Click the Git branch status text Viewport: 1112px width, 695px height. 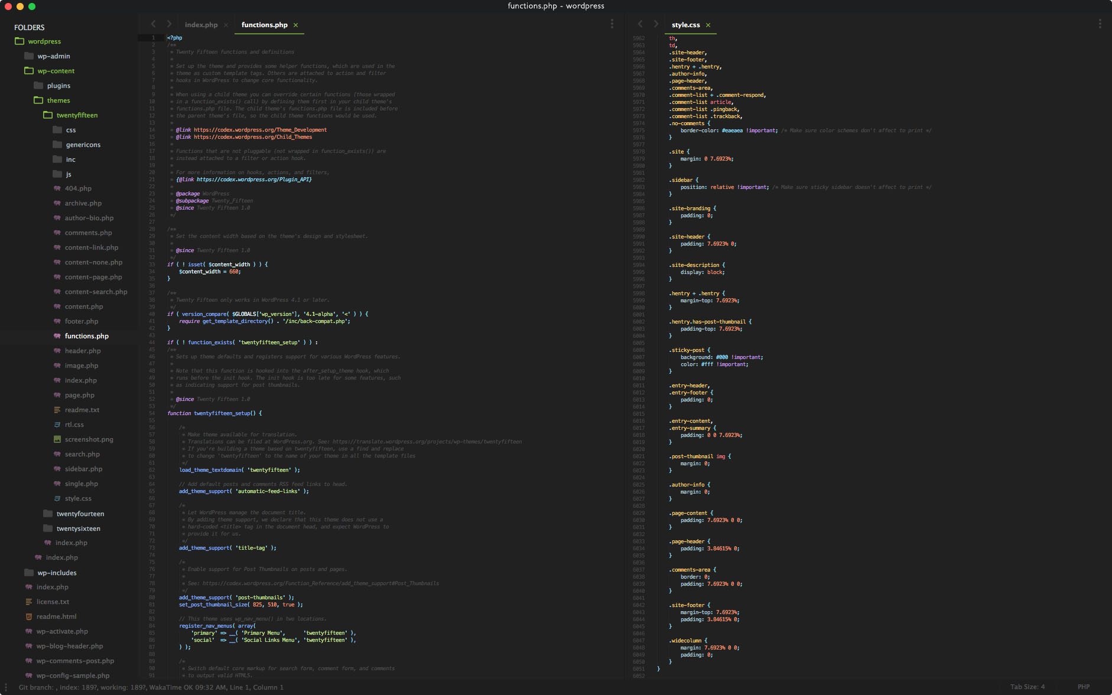pyautogui.click(x=151, y=687)
